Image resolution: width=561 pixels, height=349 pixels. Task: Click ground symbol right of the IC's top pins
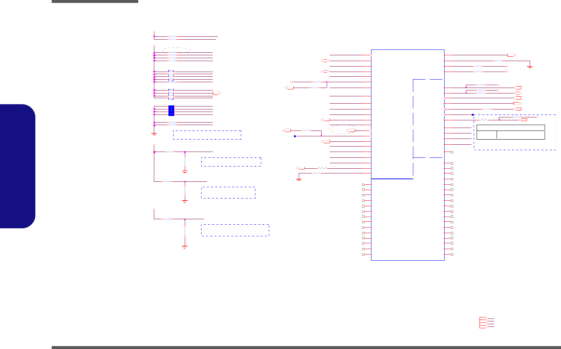[530, 67]
